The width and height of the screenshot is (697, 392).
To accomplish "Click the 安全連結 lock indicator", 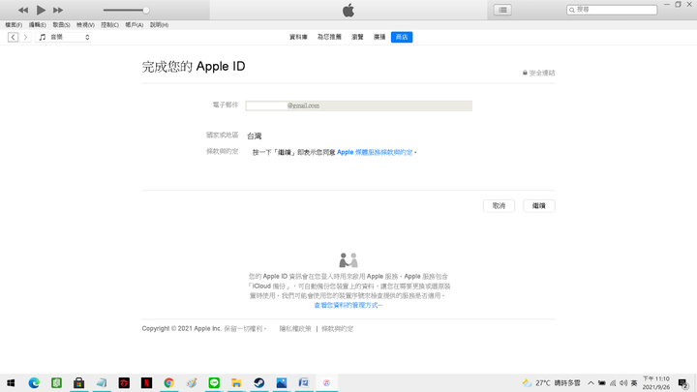I will (x=539, y=73).
